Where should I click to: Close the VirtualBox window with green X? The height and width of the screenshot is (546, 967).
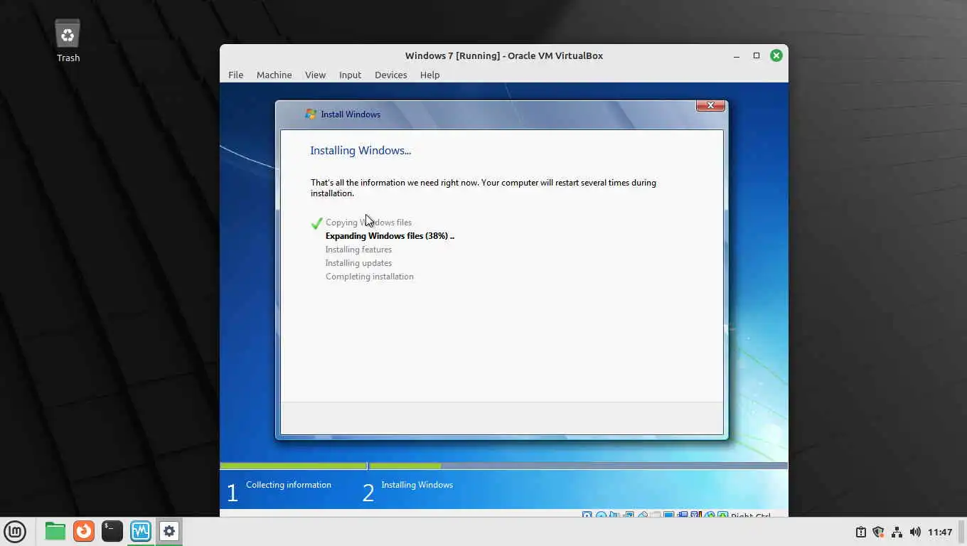point(776,55)
